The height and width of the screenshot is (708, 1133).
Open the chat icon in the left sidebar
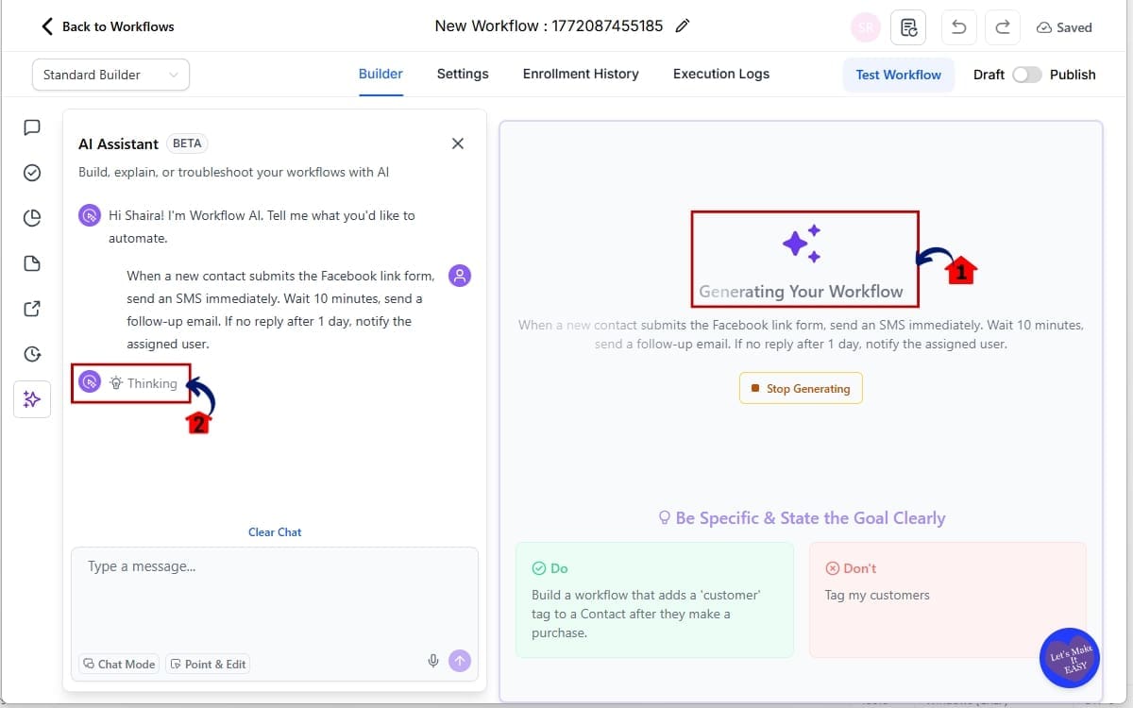pos(32,127)
